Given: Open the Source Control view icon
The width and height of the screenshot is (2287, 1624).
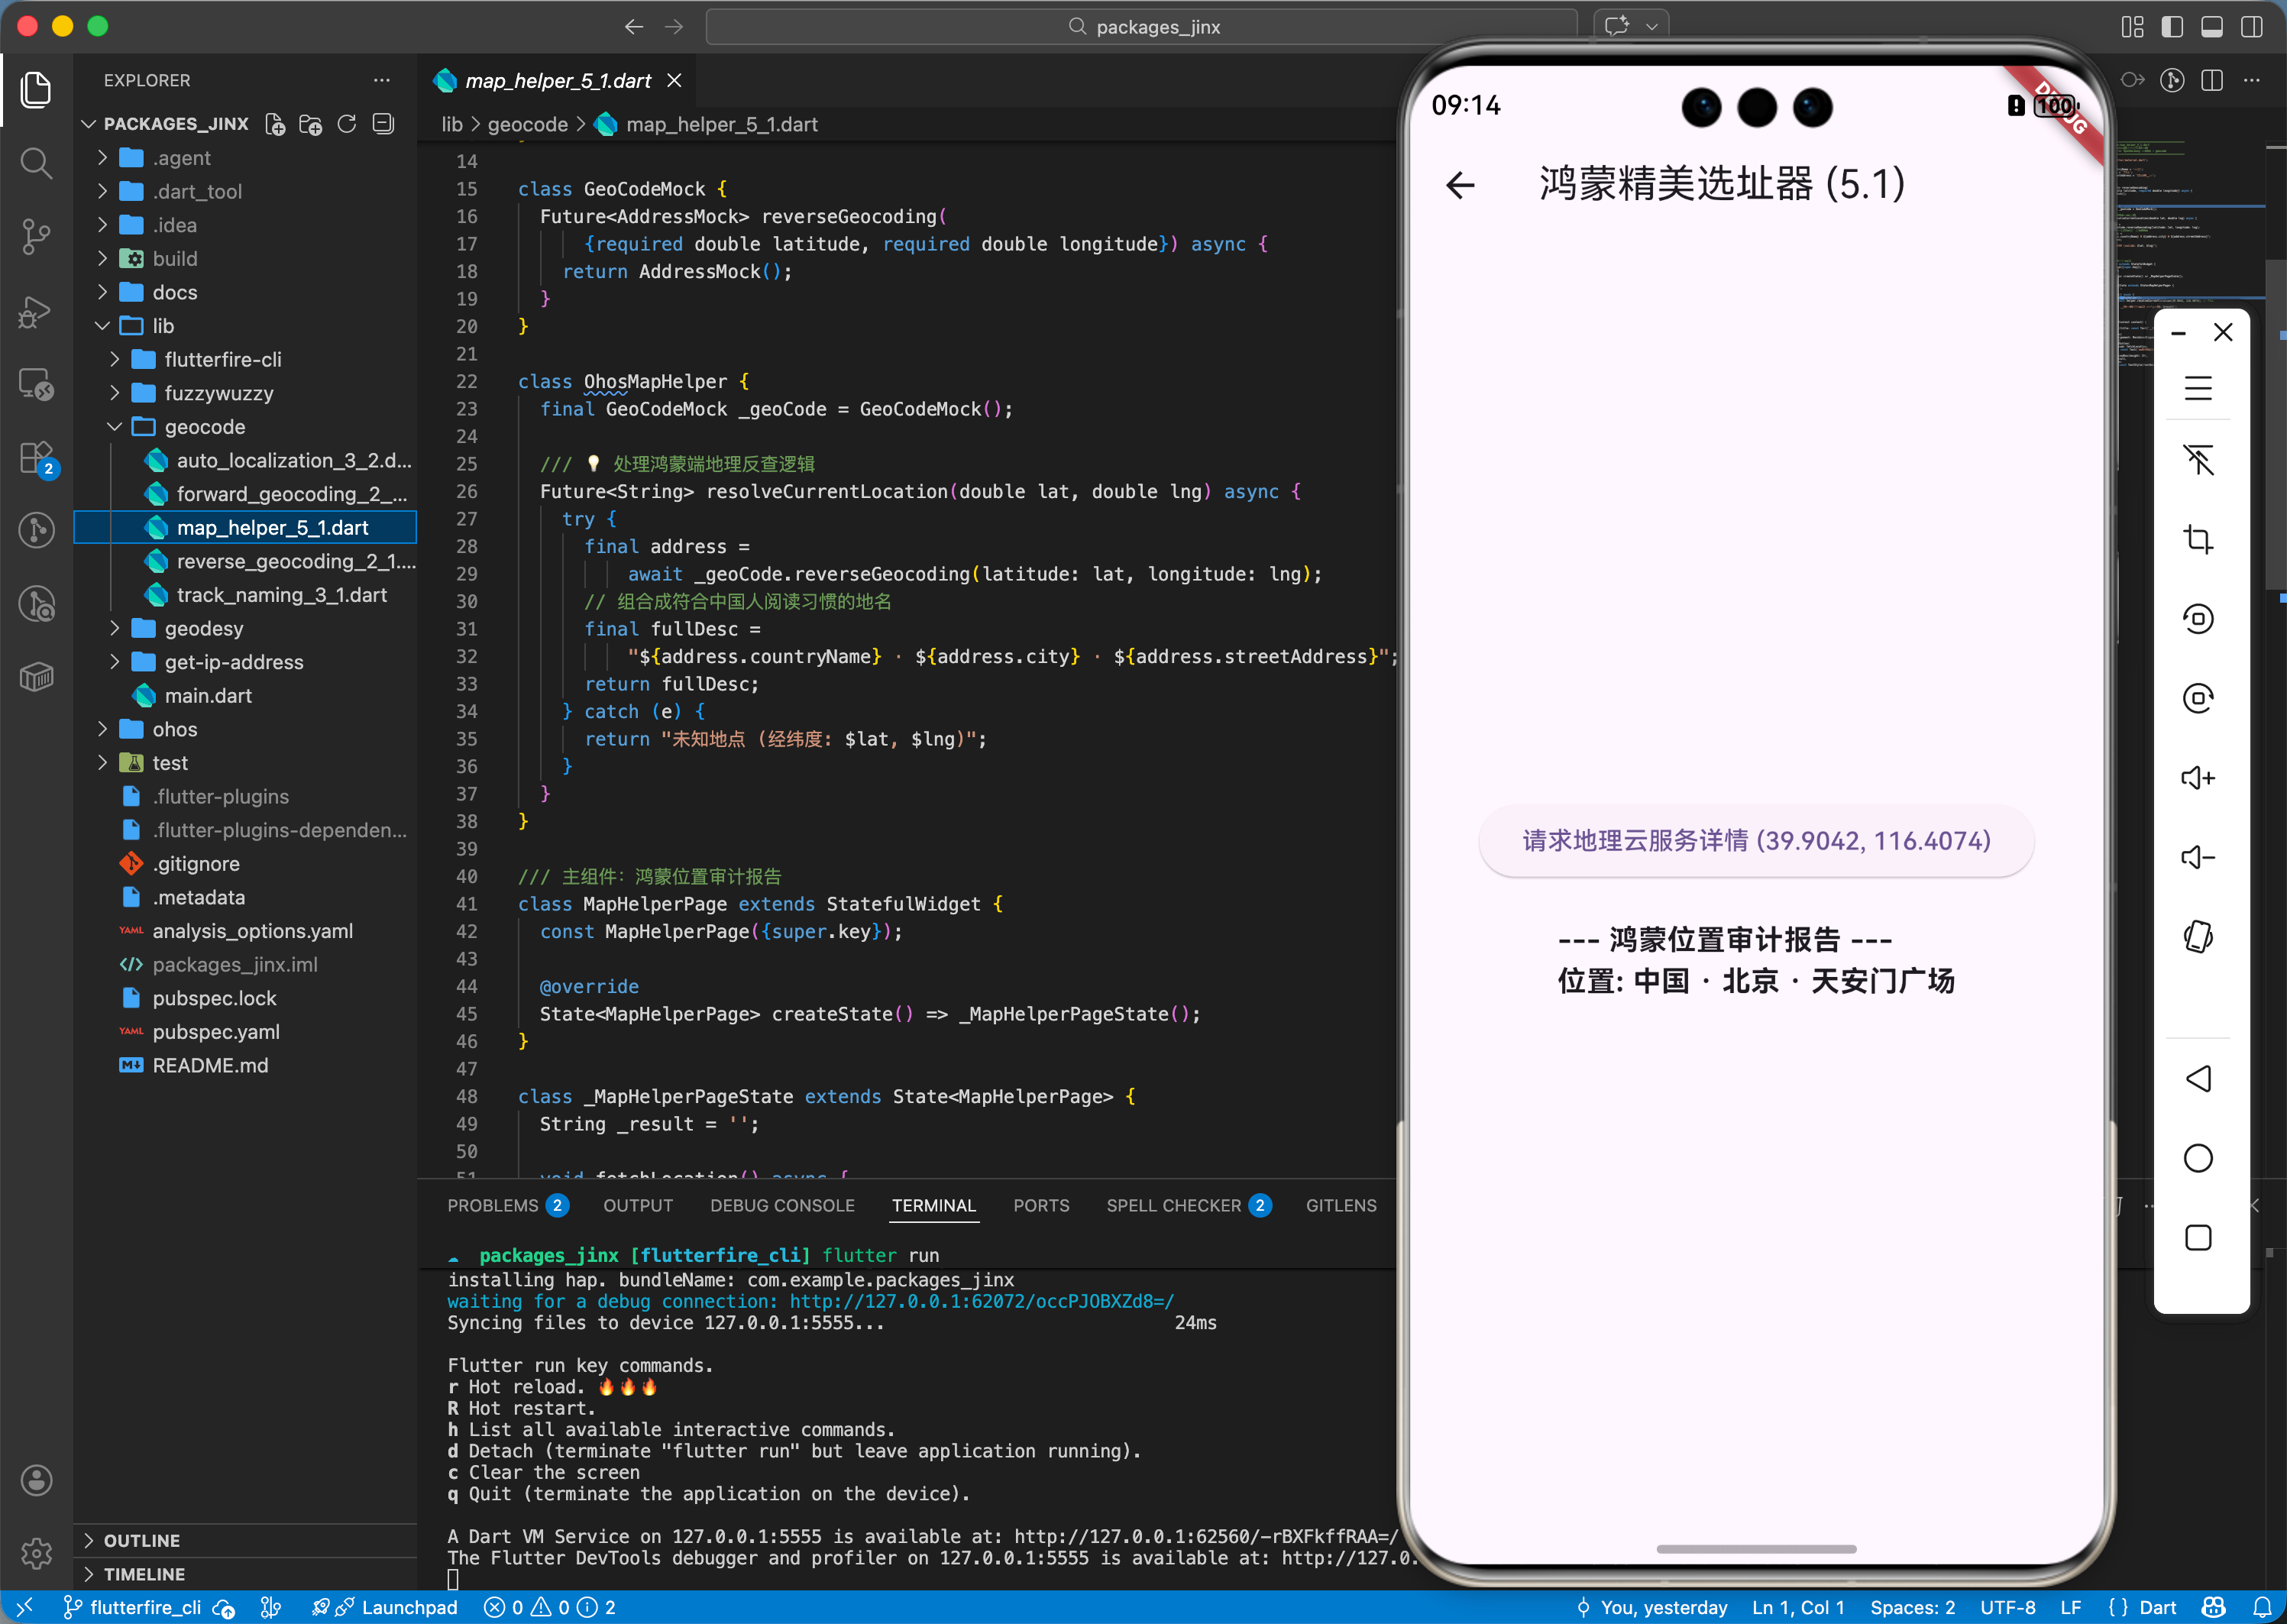Looking at the screenshot, I should pyautogui.click(x=36, y=237).
